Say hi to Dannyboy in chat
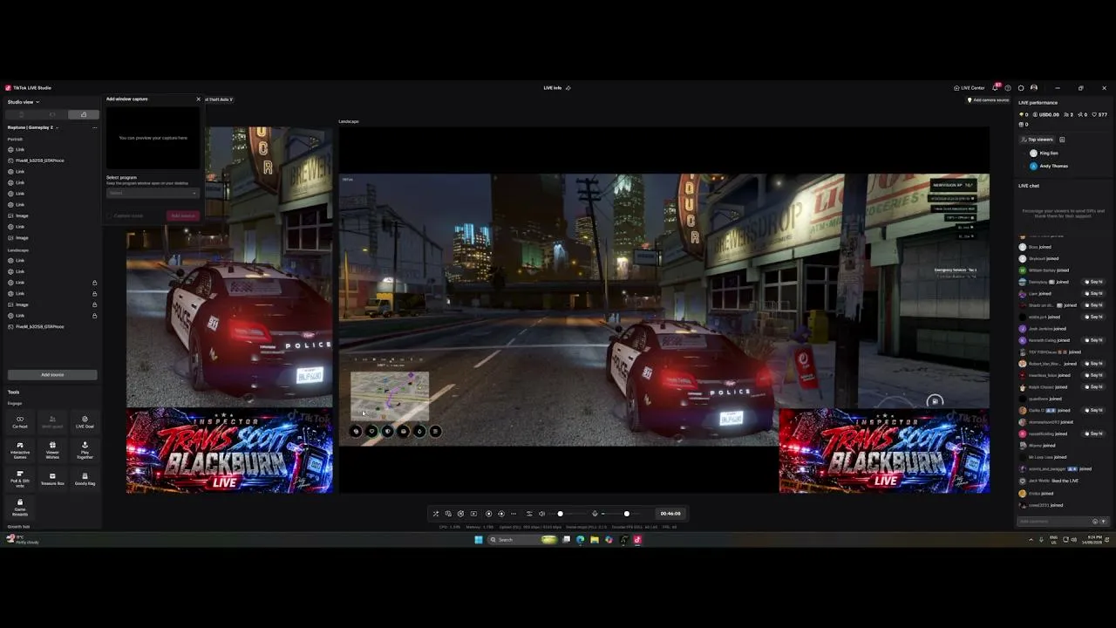The width and height of the screenshot is (1116, 628). click(1094, 282)
